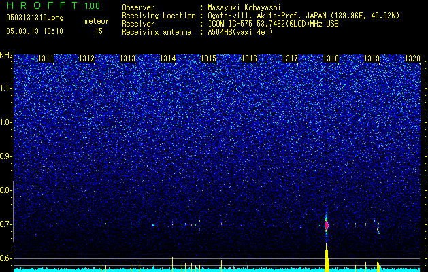Click the Receiving antenna label
Image resolution: width=428 pixels, height=272 pixels.
click(157, 32)
